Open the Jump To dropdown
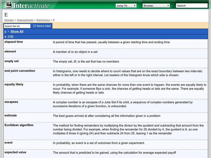The image size is (211, 158). tap(126, 6)
